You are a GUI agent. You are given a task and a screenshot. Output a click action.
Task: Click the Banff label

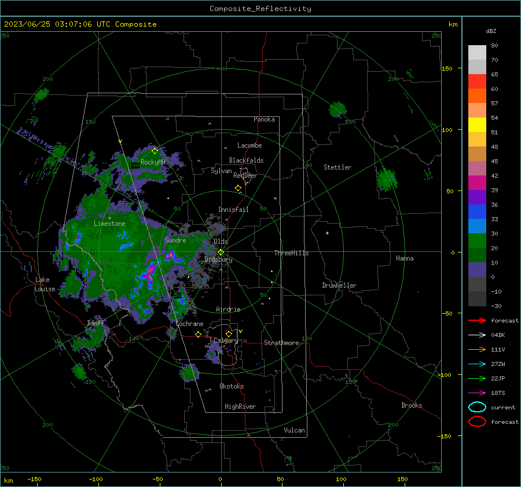point(96,323)
